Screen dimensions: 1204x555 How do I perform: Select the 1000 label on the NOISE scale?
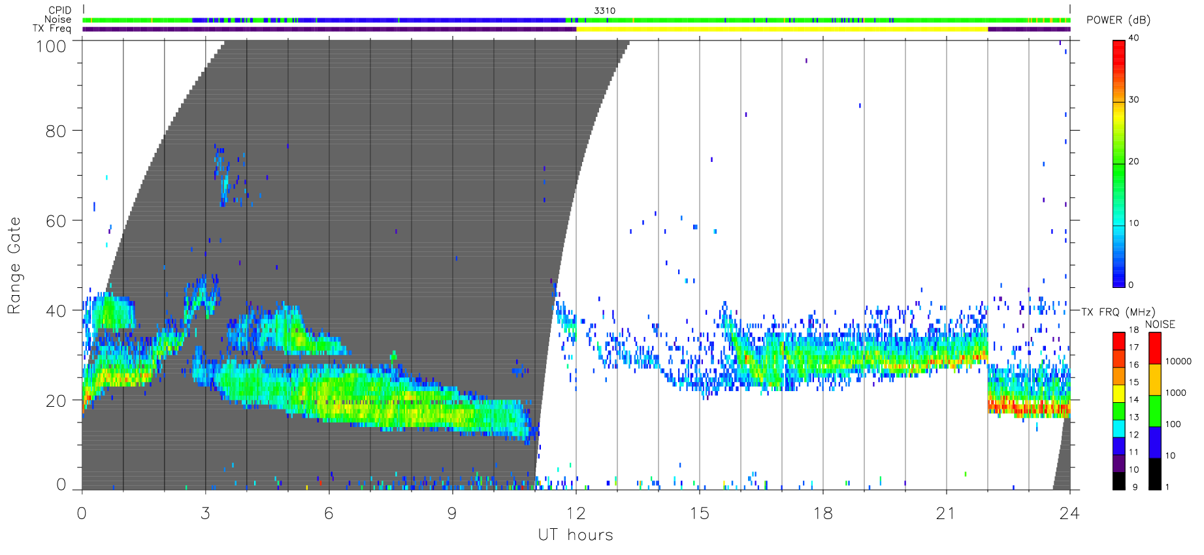1176,392
